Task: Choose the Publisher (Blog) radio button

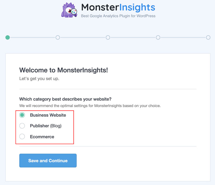Action: [22, 126]
